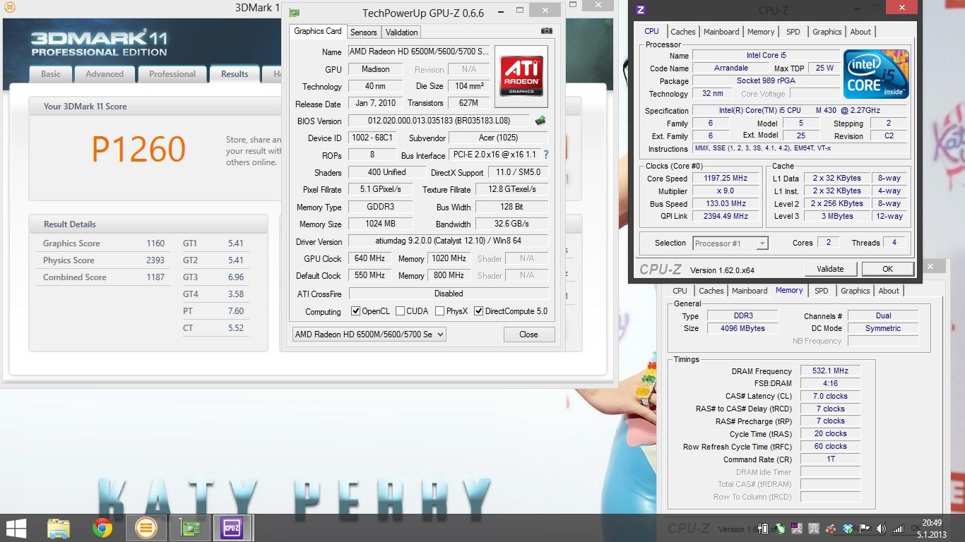Image resolution: width=965 pixels, height=542 pixels.
Task: Open the CPU tab in back CPU-Z window
Action: (x=680, y=291)
